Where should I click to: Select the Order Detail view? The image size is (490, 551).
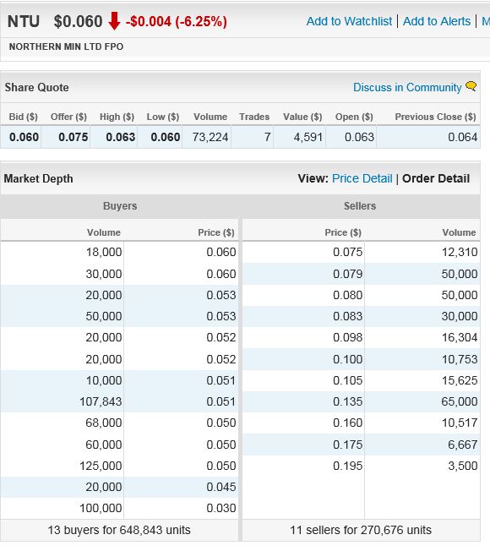(x=436, y=178)
